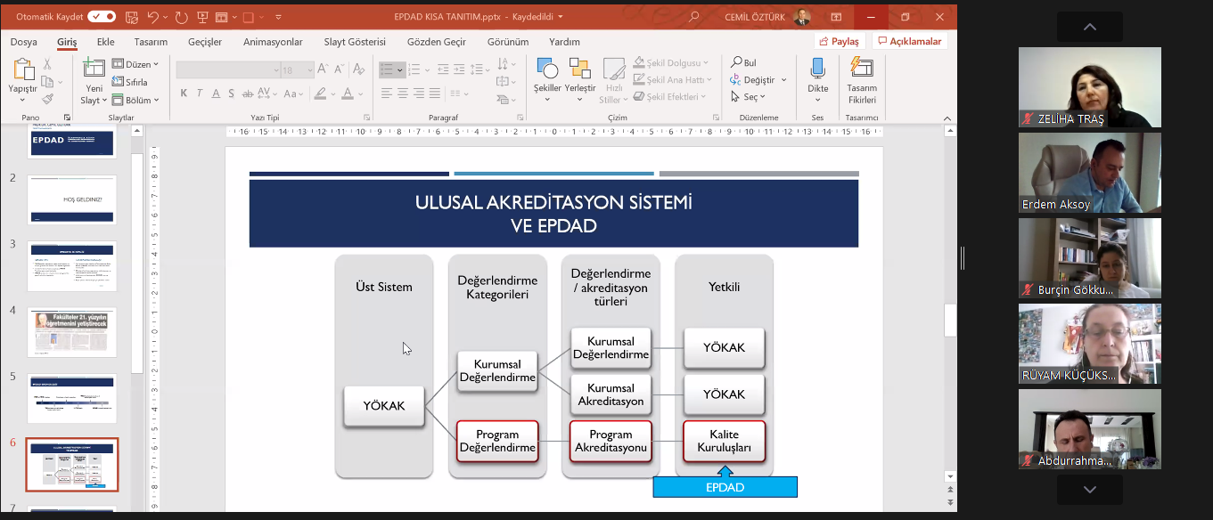Image resolution: width=1213 pixels, height=520 pixels.
Task: Toggle the Otomatik Kaydet autosave switch
Action: point(102,16)
